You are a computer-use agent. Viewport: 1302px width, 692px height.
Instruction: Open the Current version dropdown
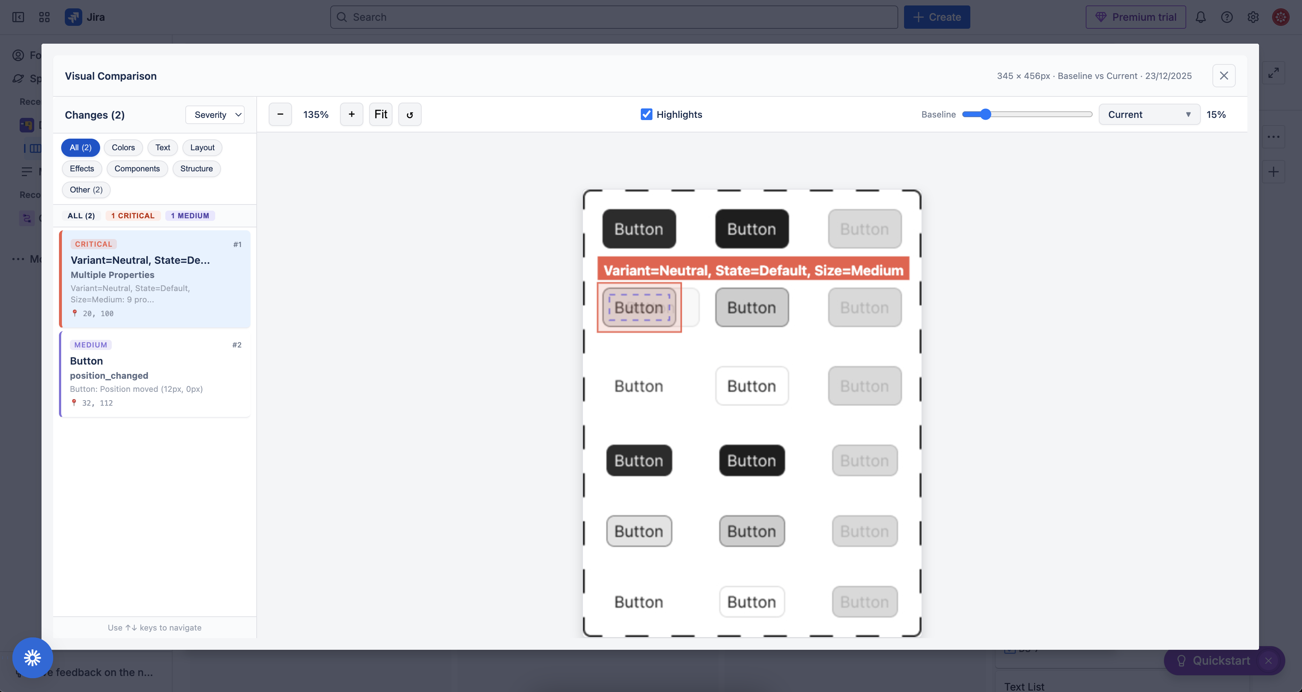point(1149,115)
